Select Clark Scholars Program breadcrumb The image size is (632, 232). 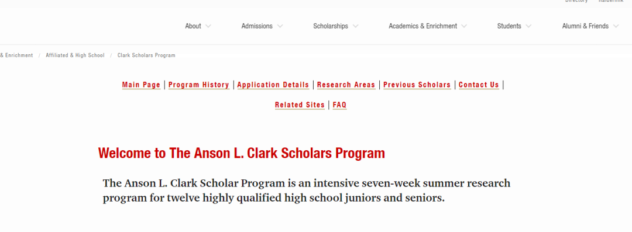[x=146, y=56]
